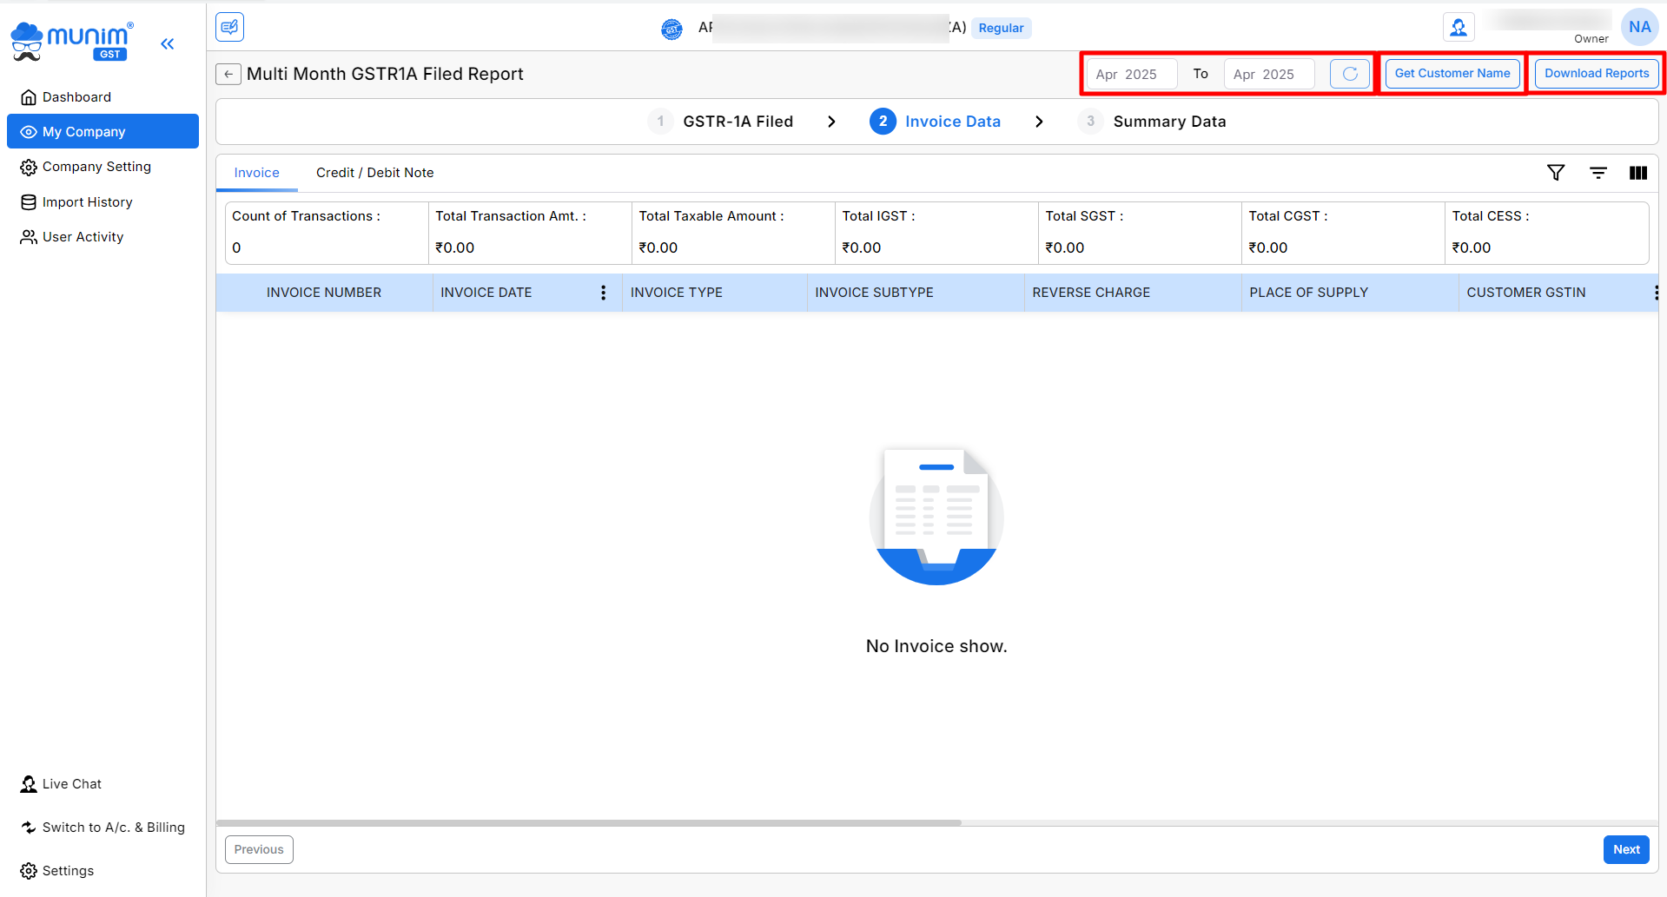
Task: Click the horizontal scrollbar under the table
Action: [x=589, y=822]
